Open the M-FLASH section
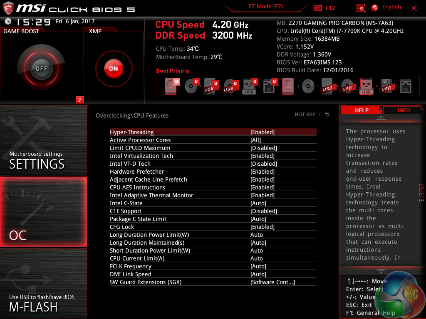This screenshot has width=426, height=319. point(43,283)
